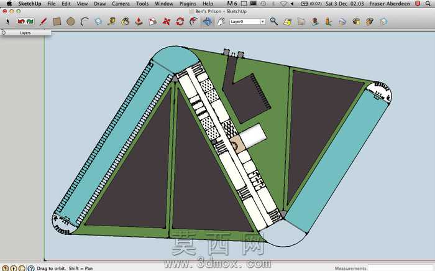Open the File menu

click(x=52, y=4)
